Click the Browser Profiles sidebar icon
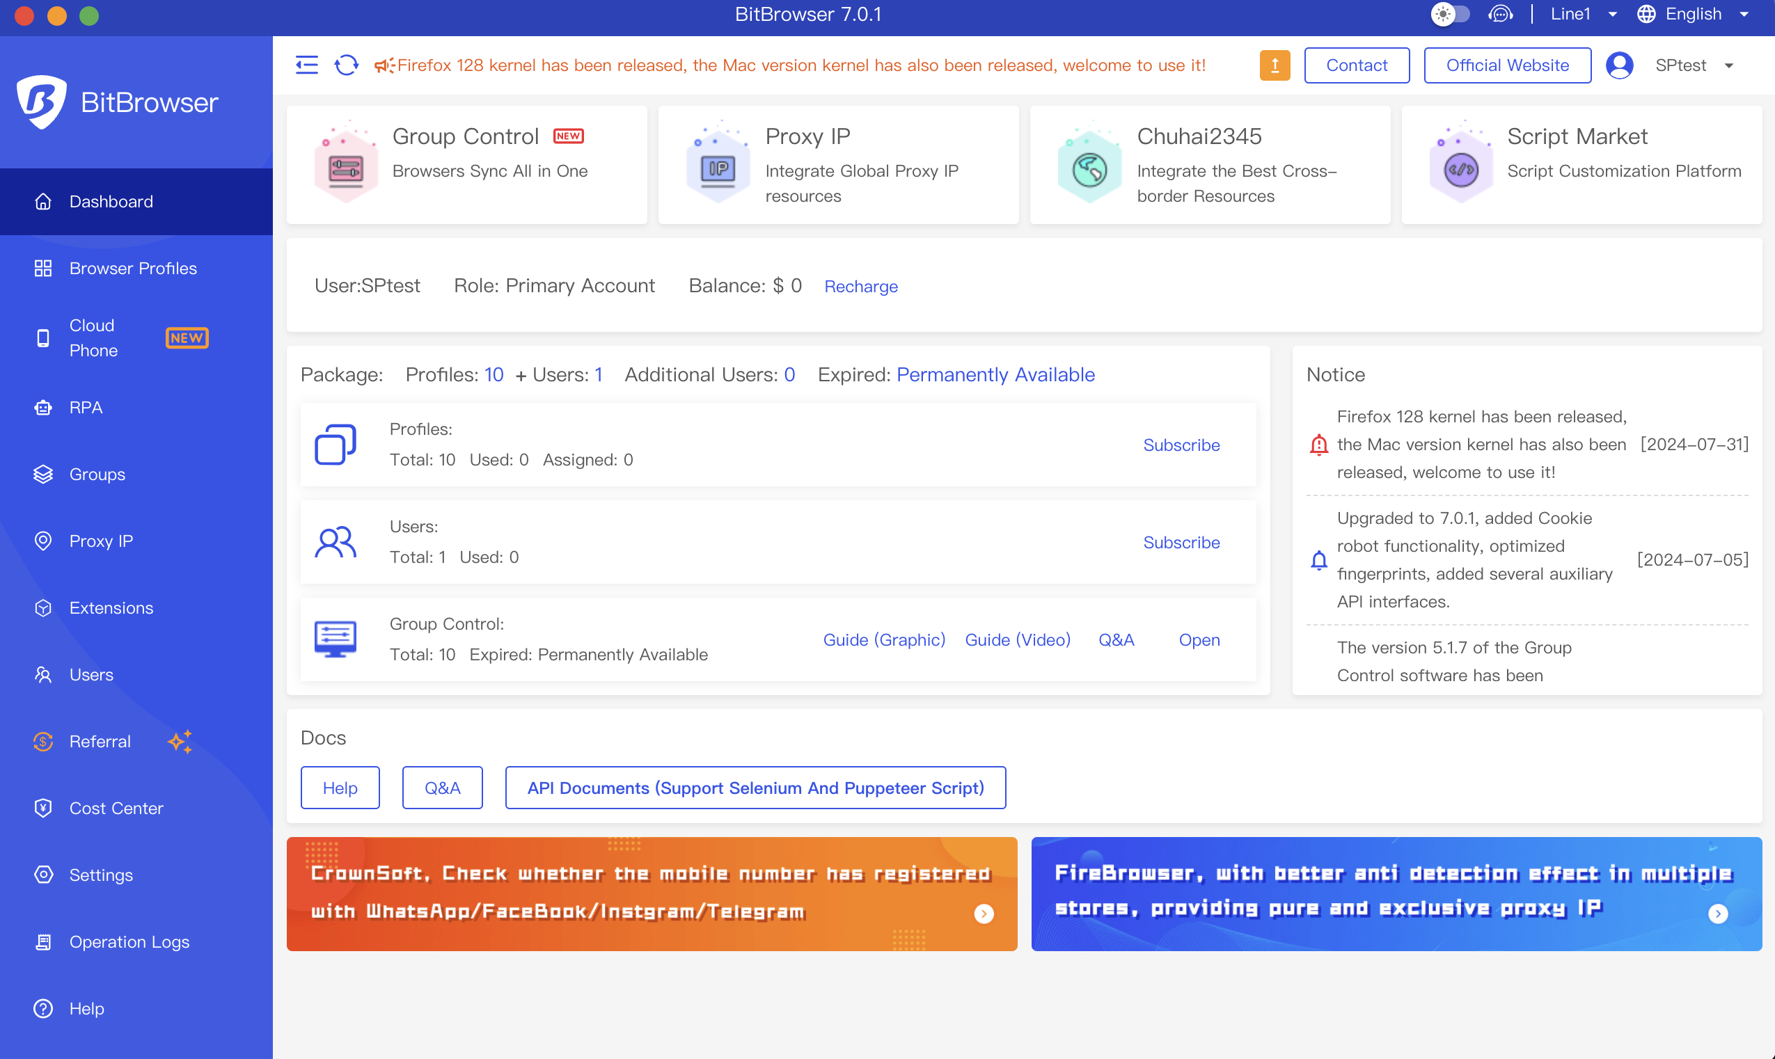 coord(43,267)
